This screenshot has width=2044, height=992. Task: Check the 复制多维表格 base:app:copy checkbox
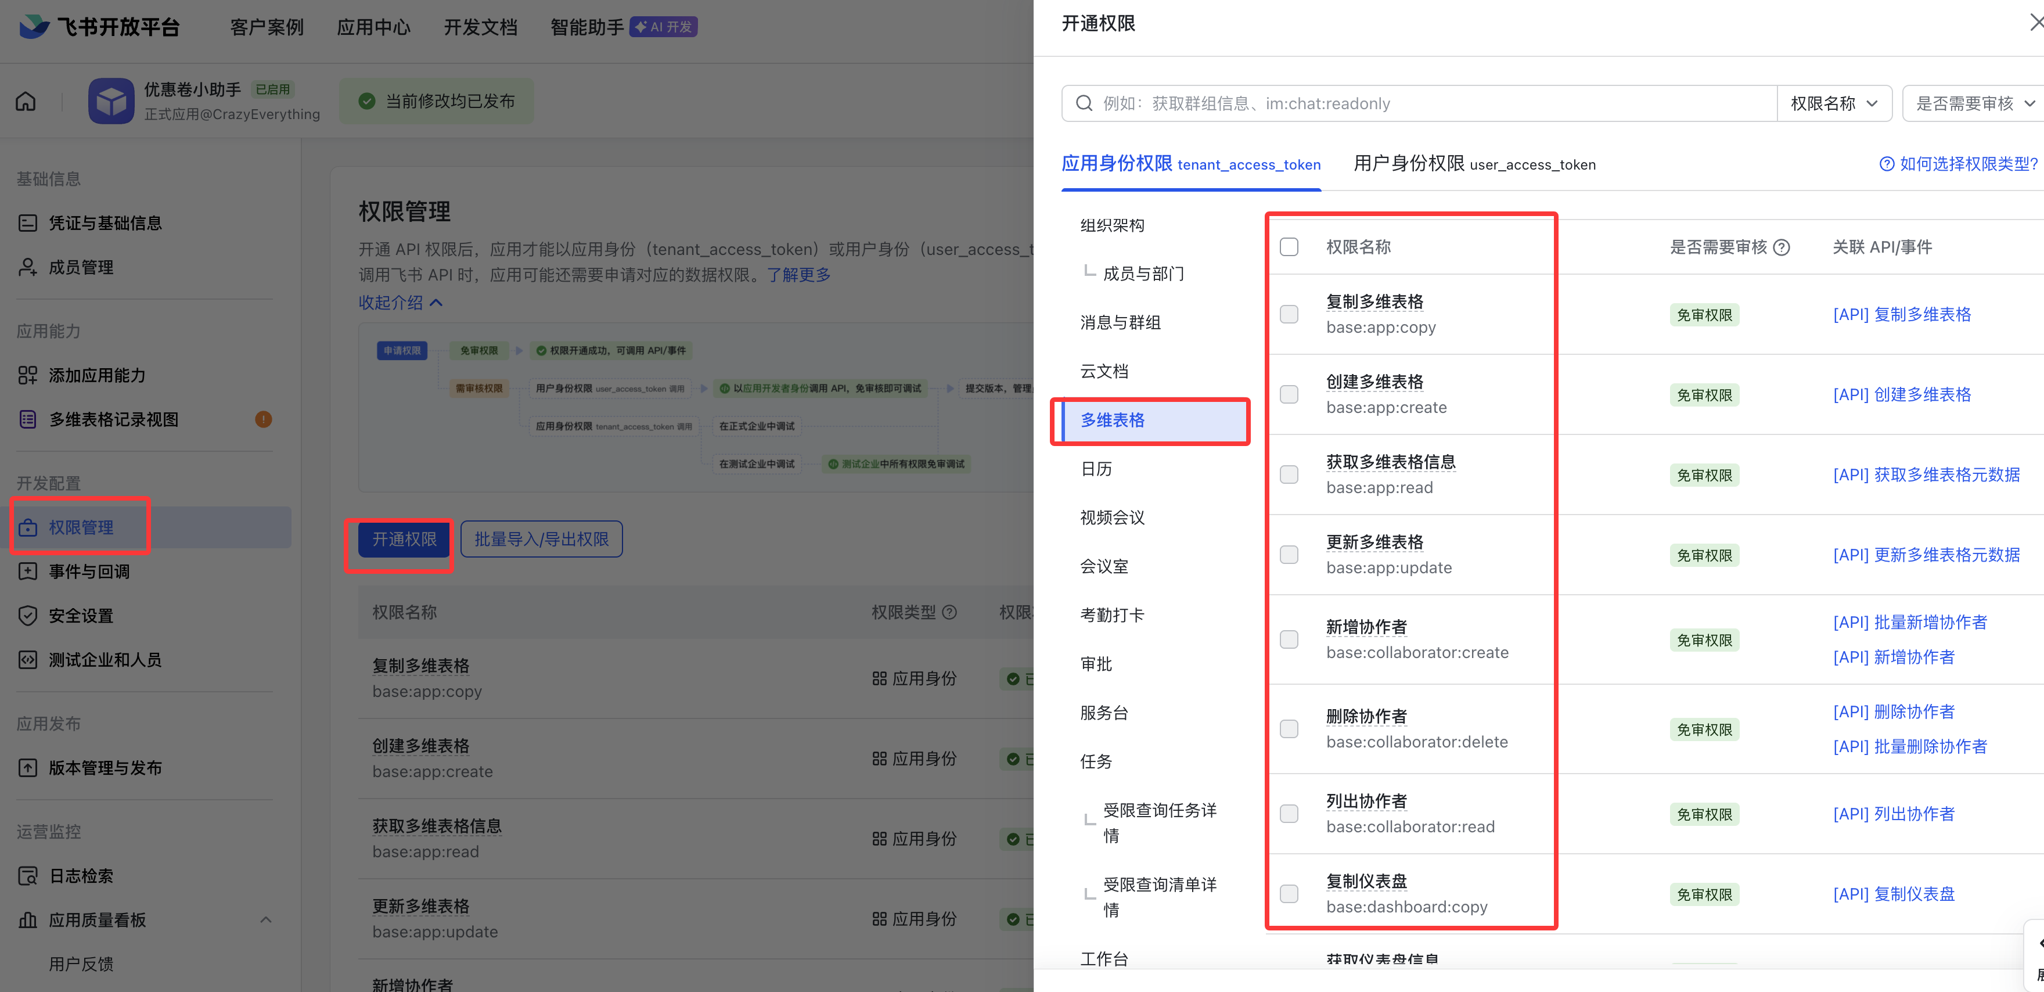pos(1289,314)
